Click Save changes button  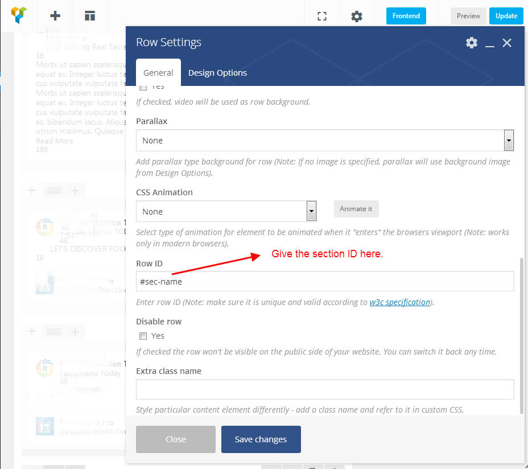pyautogui.click(x=261, y=439)
